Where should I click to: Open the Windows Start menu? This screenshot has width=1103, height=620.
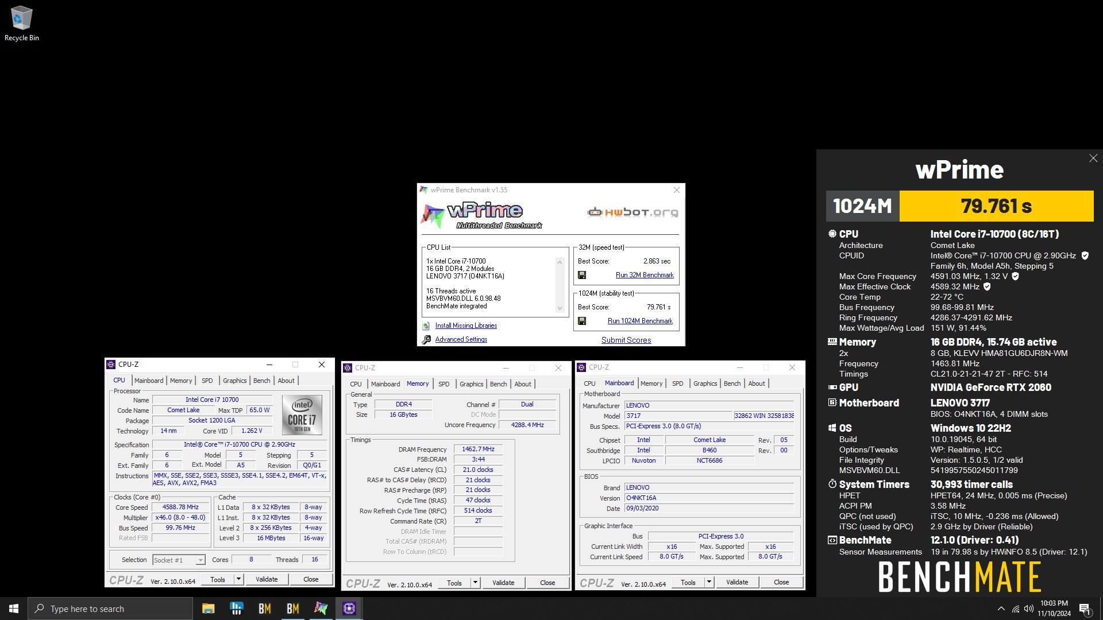[14, 609]
